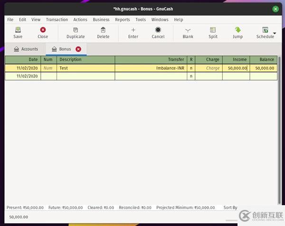This screenshot has height=226, width=285.
Task: Click the Save toolbar icon
Action: [18, 30]
